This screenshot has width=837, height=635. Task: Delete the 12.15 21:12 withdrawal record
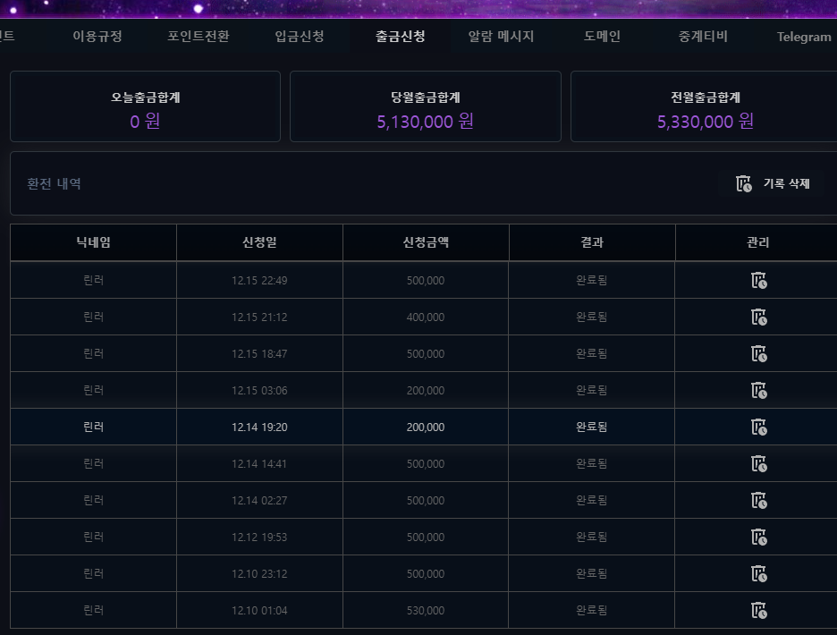click(758, 317)
